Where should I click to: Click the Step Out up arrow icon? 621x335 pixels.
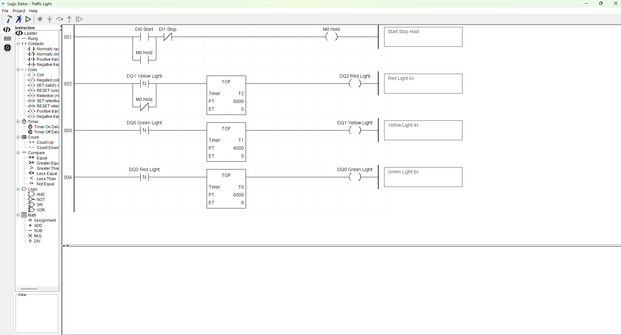[x=69, y=19]
